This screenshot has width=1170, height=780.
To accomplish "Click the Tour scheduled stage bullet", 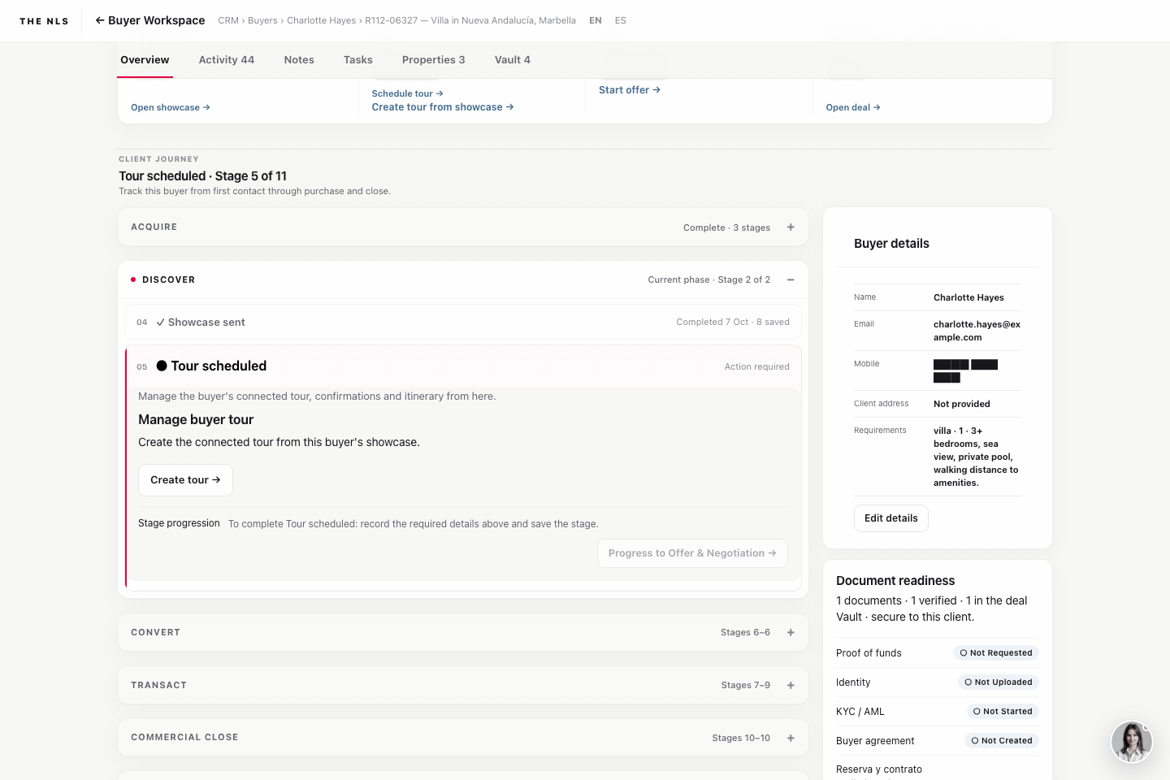I will pos(162,366).
